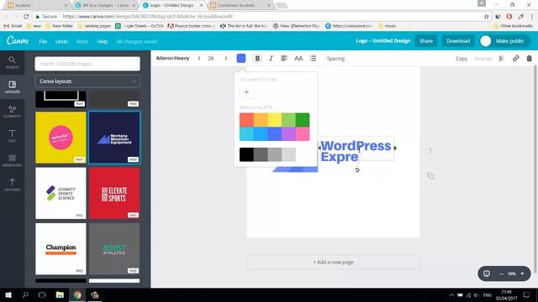This screenshot has width=538, height=302.
Task: Open the Windows Start menu
Action: pos(8,294)
